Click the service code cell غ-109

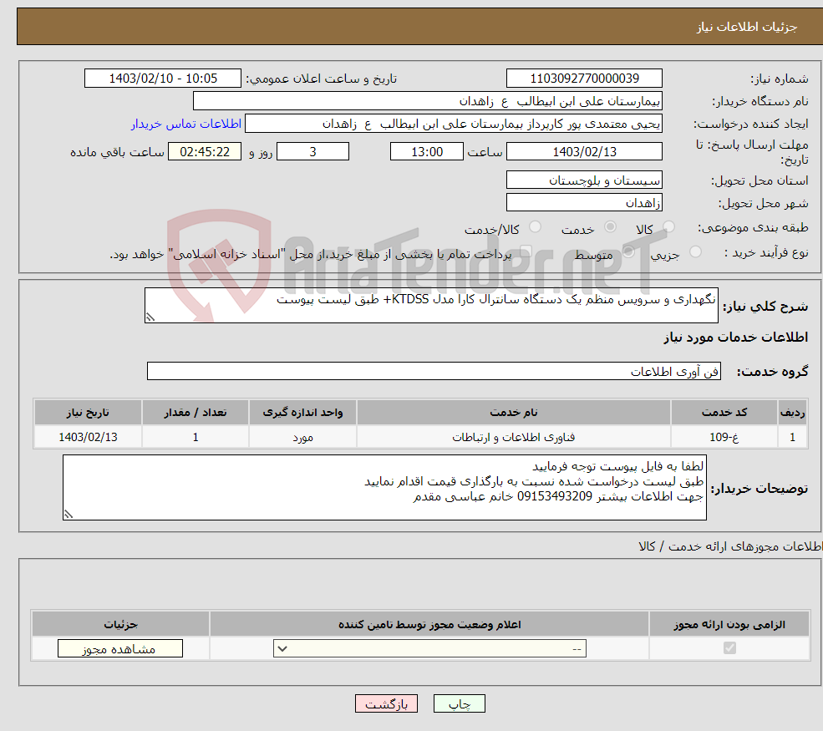(724, 437)
